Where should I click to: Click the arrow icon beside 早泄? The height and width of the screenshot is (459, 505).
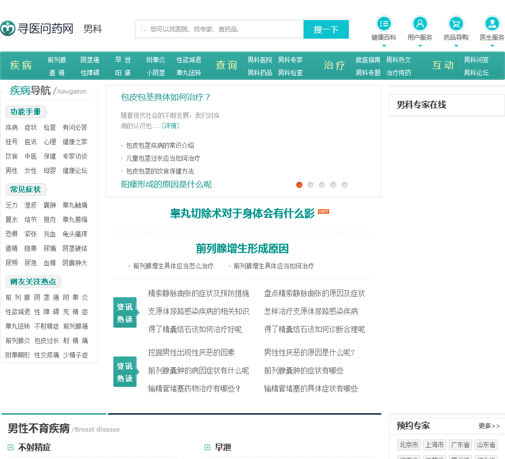tap(208, 447)
